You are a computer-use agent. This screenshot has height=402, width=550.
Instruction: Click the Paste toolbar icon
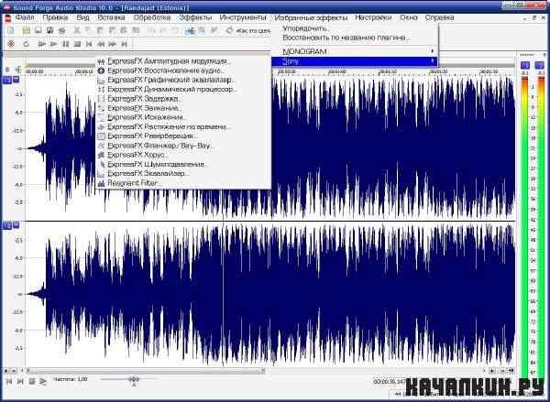pyautogui.click(x=100, y=30)
